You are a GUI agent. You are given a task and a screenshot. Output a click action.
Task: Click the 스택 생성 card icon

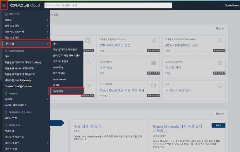(x=154, y=63)
